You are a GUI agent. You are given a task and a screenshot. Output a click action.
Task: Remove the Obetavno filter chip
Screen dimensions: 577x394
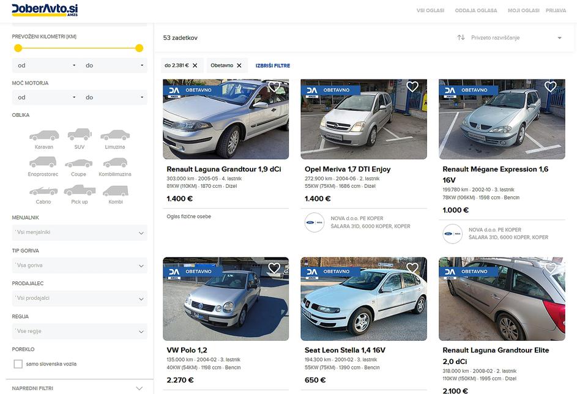[x=239, y=65]
